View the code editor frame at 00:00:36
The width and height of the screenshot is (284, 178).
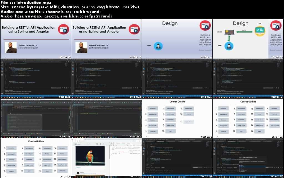[177, 79]
